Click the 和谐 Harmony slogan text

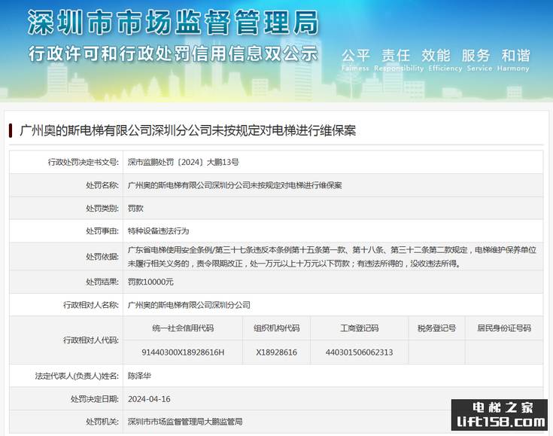pyautogui.click(x=514, y=60)
